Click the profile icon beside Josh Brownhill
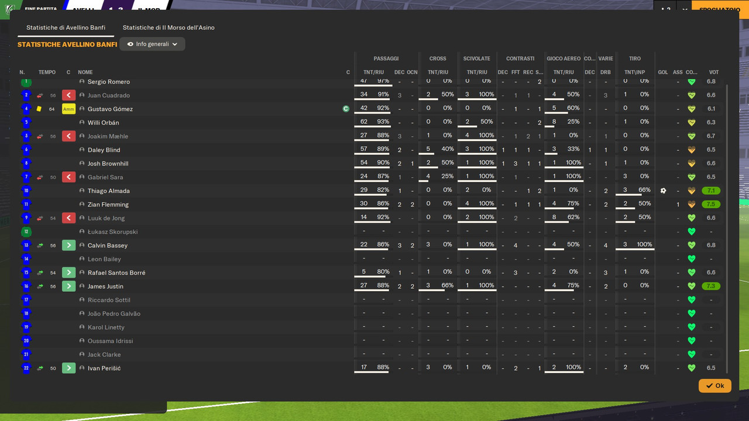The height and width of the screenshot is (421, 749). point(82,164)
